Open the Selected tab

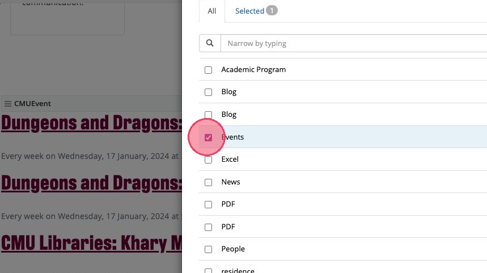tap(249, 11)
